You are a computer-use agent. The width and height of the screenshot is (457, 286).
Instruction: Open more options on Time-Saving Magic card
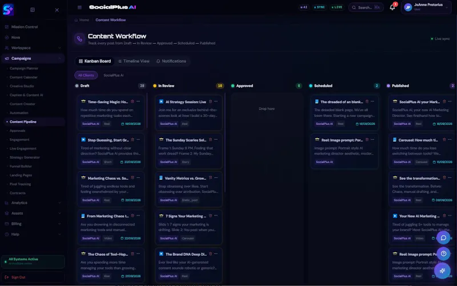[x=138, y=102]
